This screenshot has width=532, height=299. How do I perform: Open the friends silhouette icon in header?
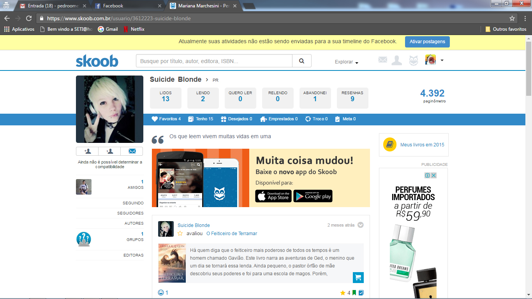pos(396,60)
